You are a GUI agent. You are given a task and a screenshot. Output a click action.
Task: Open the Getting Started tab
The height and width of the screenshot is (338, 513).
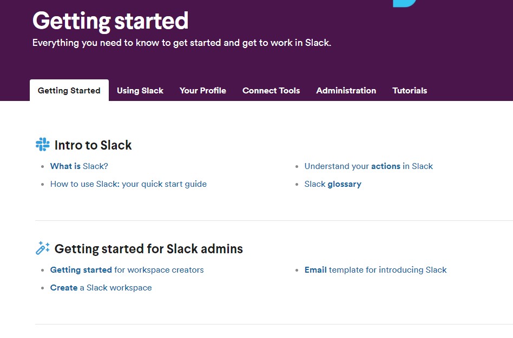pos(69,91)
